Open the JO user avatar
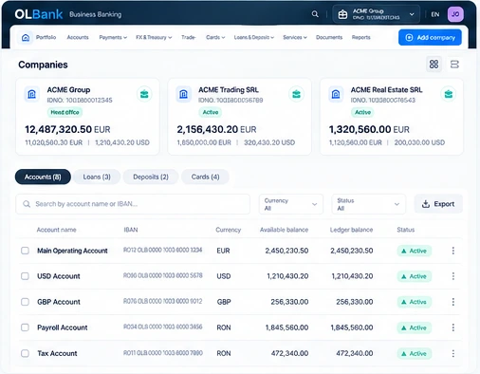The image size is (480, 374). pyautogui.click(x=455, y=14)
